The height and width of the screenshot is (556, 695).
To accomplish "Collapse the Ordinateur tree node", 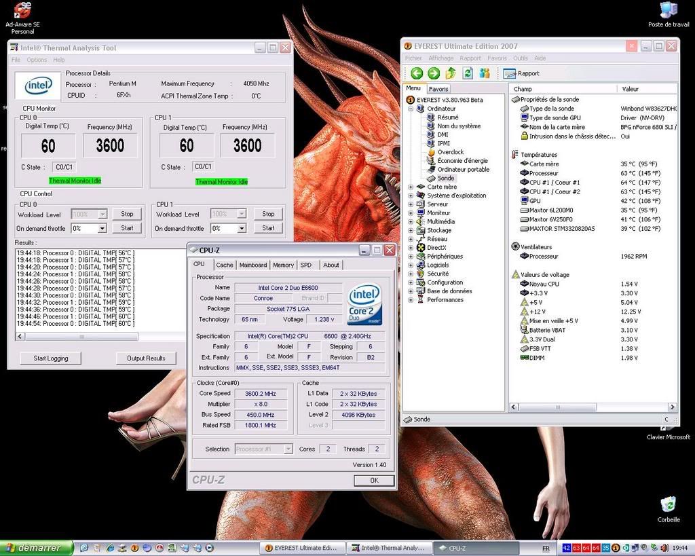I will click(411, 109).
